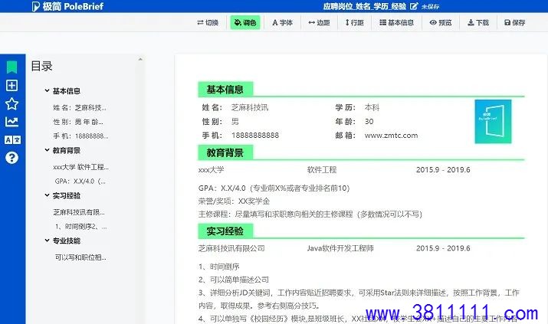
Task: Click the green bookmark sidebar icon
Action: click(12, 67)
